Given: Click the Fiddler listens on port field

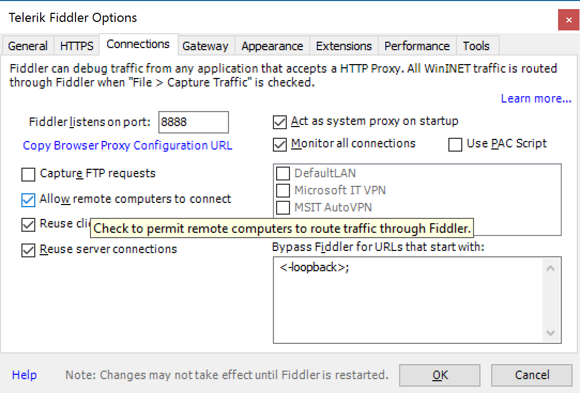Looking at the screenshot, I should pyautogui.click(x=193, y=122).
